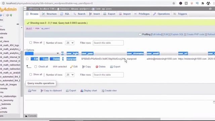The width and height of the screenshot is (215, 121).
Task: Click the IQ browser extension icon
Action: pyautogui.click(x=197, y=3)
